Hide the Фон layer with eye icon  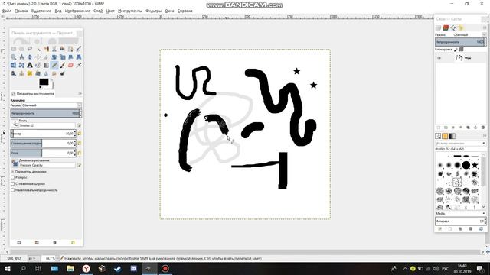coord(439,58)
